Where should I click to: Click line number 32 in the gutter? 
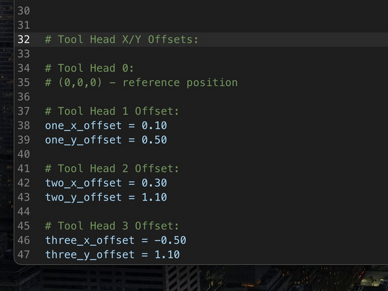(24, 39)
